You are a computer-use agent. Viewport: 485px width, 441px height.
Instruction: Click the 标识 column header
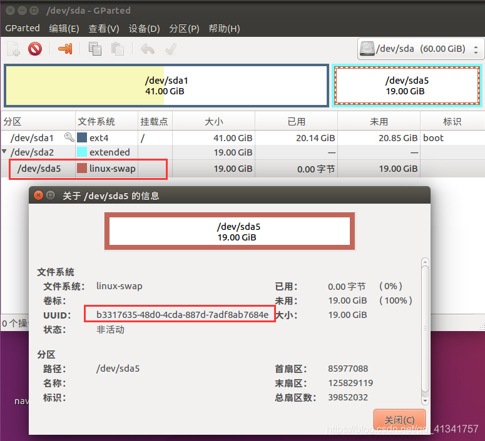pos(452,121)
